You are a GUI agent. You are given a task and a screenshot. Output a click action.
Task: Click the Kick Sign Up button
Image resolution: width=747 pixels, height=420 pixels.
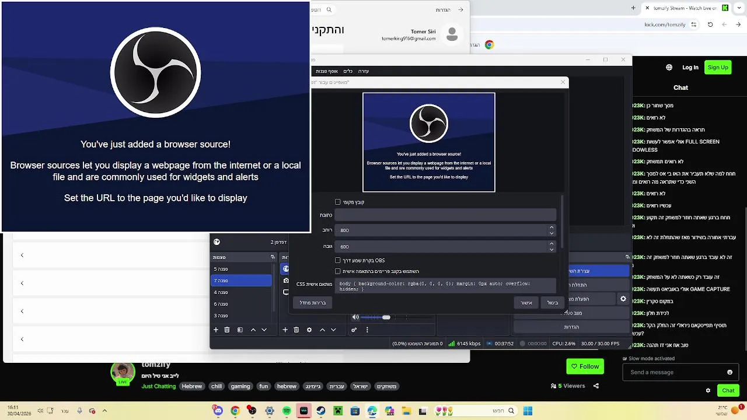tap(717, 67)
